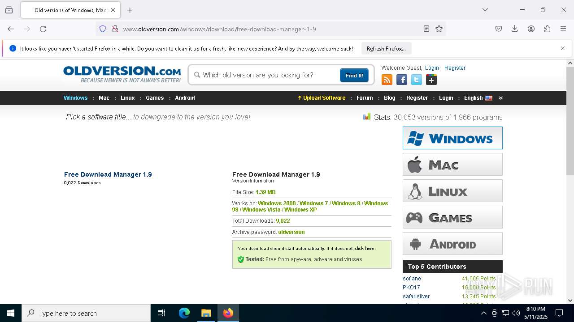Dismiss the refresh Firefox notification bar
Screen dimensions: 574x322
tap(563, 48)
